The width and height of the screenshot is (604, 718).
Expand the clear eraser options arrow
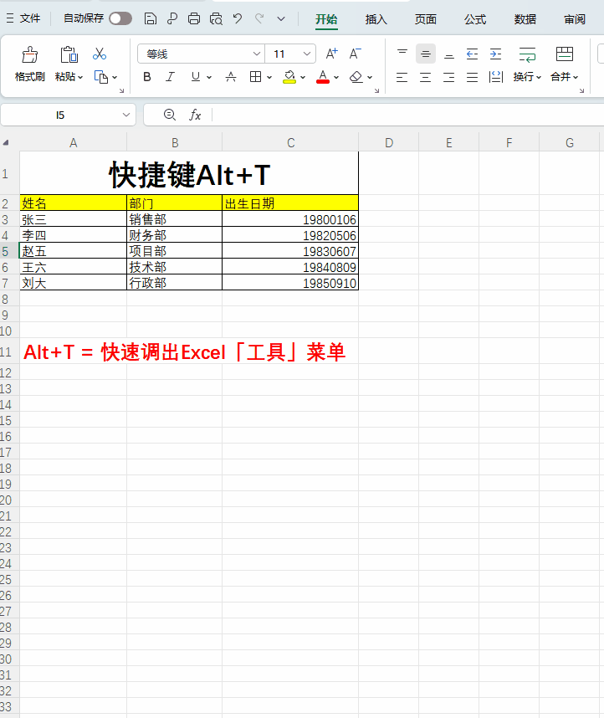pyautogui.click(x=370, y=77)
